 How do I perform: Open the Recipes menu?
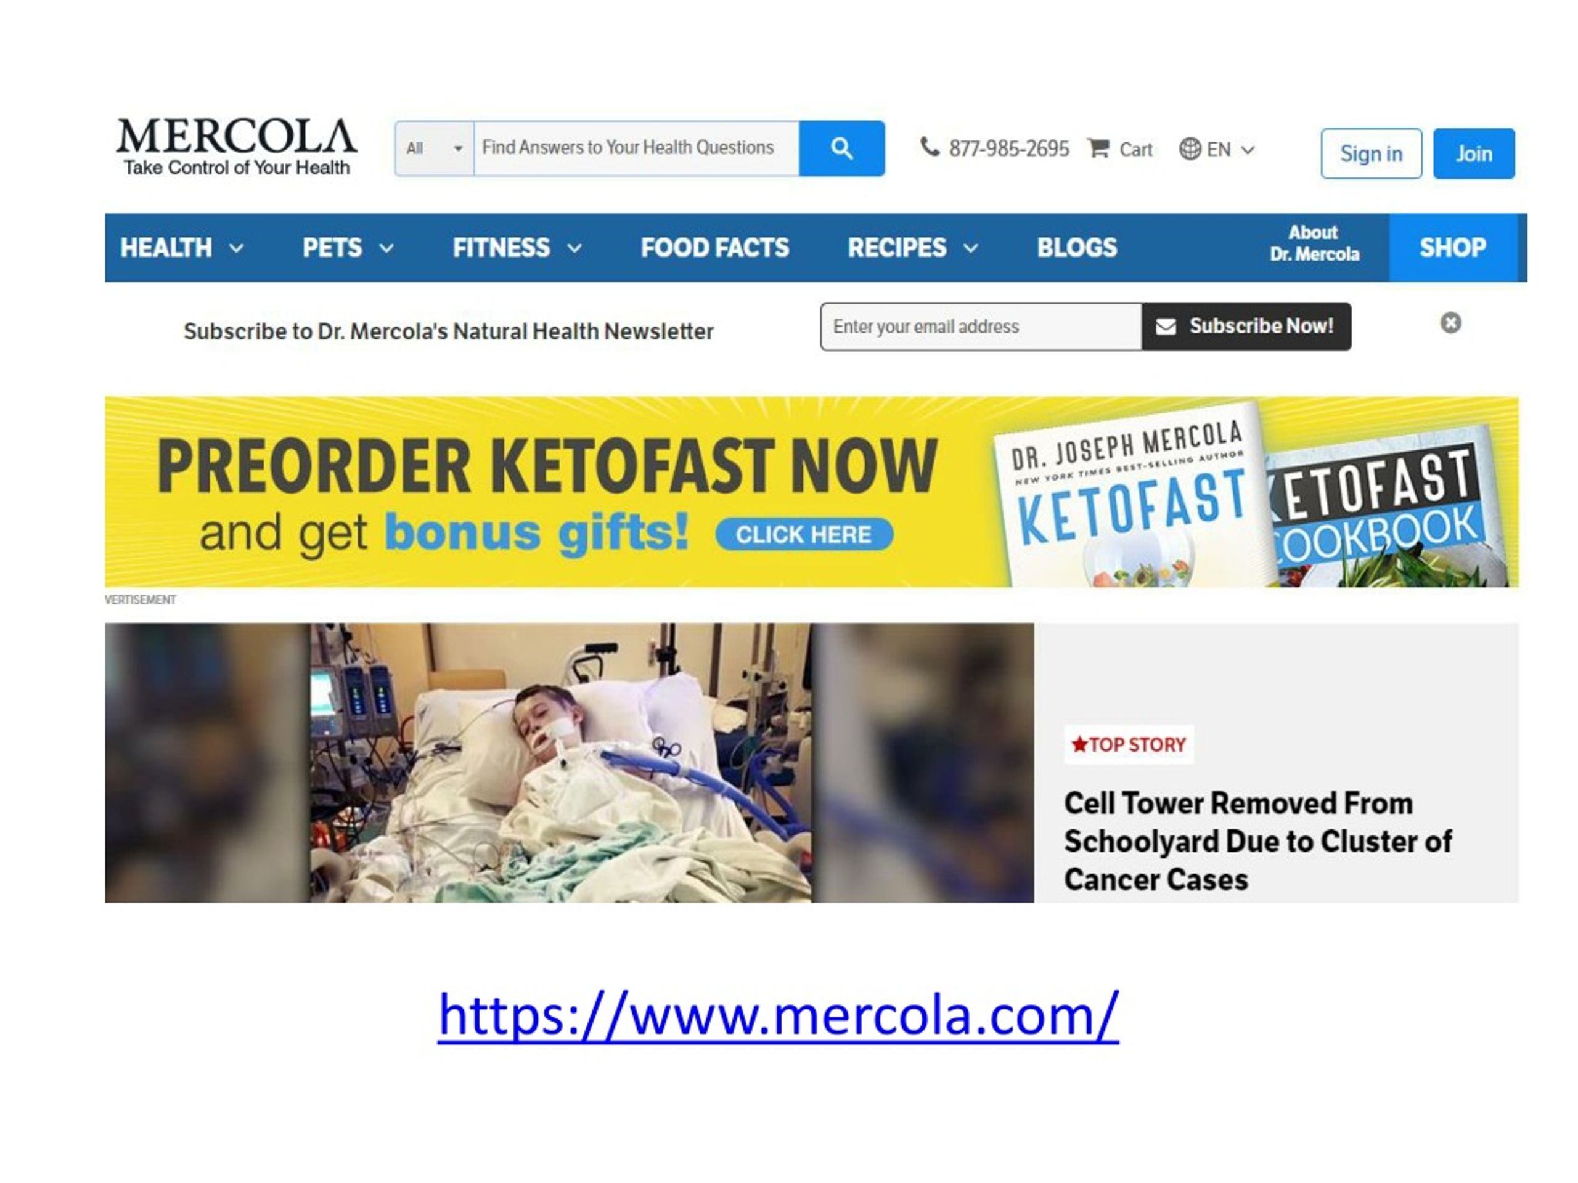point(897,248)
